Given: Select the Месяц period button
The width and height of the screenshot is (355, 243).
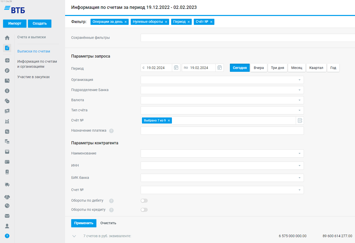Looking at the screenshot, I should click(x=297, y=68).
